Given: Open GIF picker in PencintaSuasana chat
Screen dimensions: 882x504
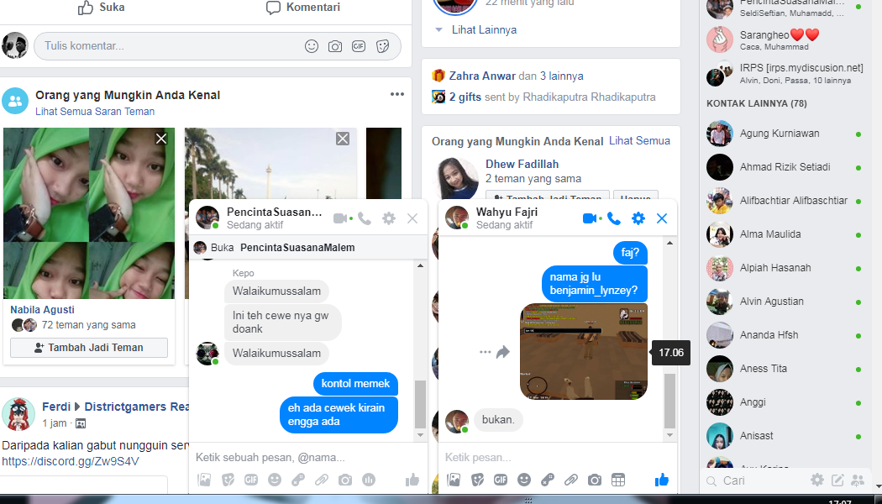Looking at the screenshot, I should click(x=251, y=480).
